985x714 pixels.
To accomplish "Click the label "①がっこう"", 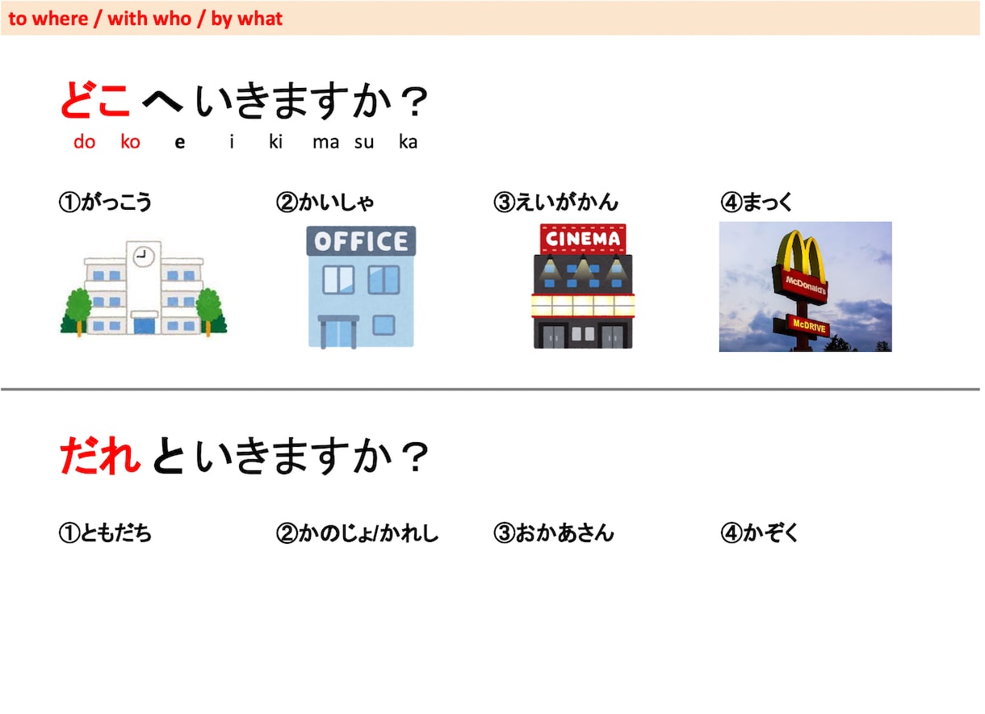I will coord(105,202).
